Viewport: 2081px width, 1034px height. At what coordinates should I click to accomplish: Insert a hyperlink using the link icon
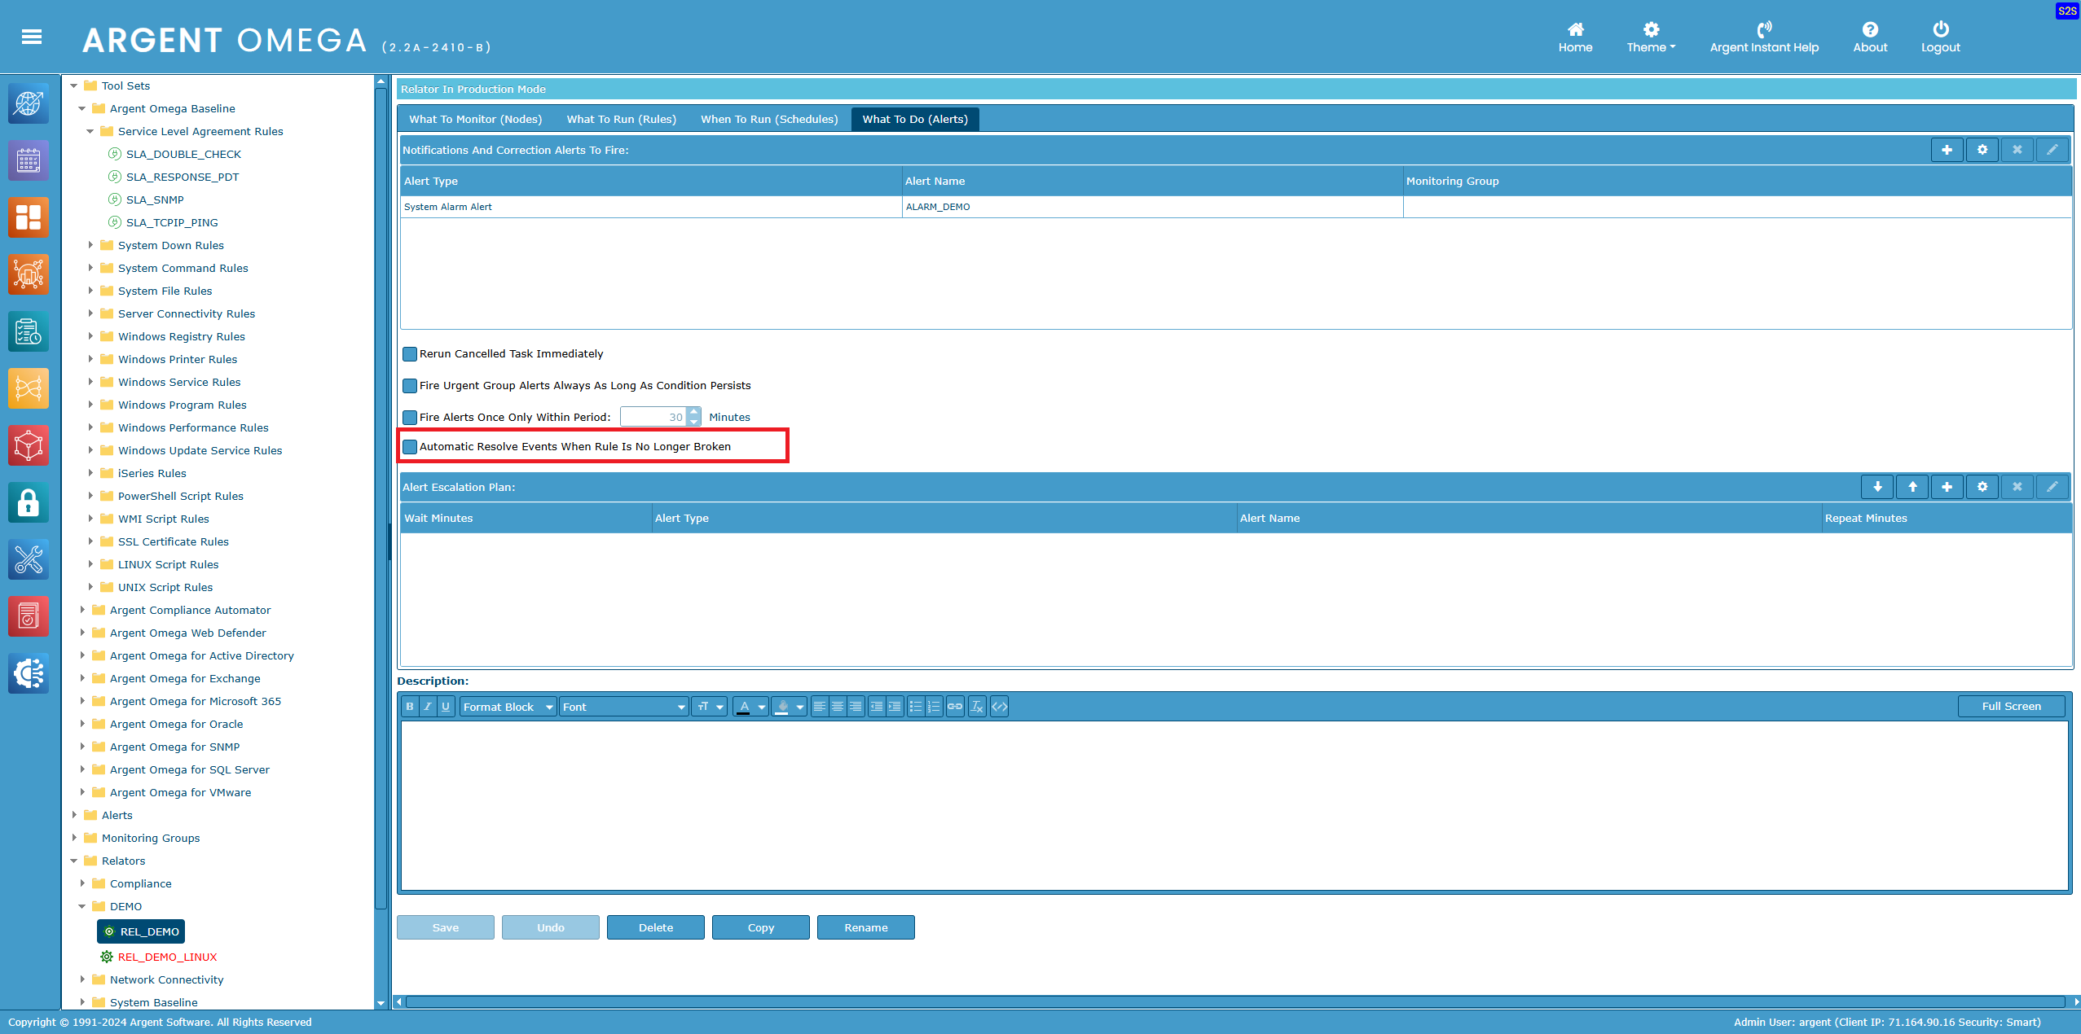click(x=955, y=707)
